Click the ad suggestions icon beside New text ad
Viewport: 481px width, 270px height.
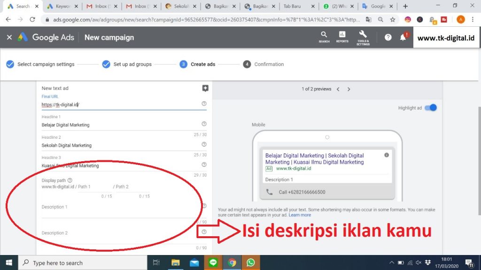tap(205, 88)
